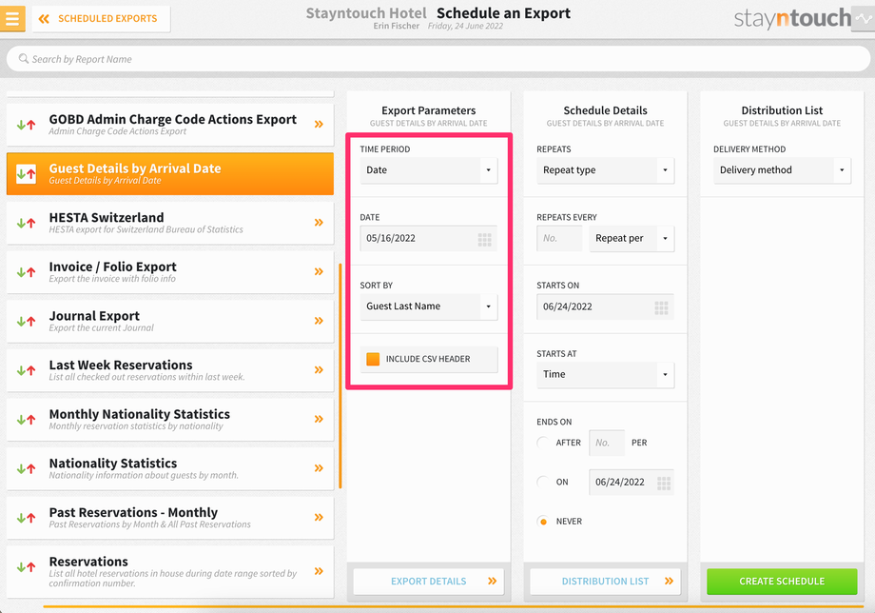875x613 pixels.
Task: Click the chevron on HESTA Switzerland row
Action: (319, 222)
